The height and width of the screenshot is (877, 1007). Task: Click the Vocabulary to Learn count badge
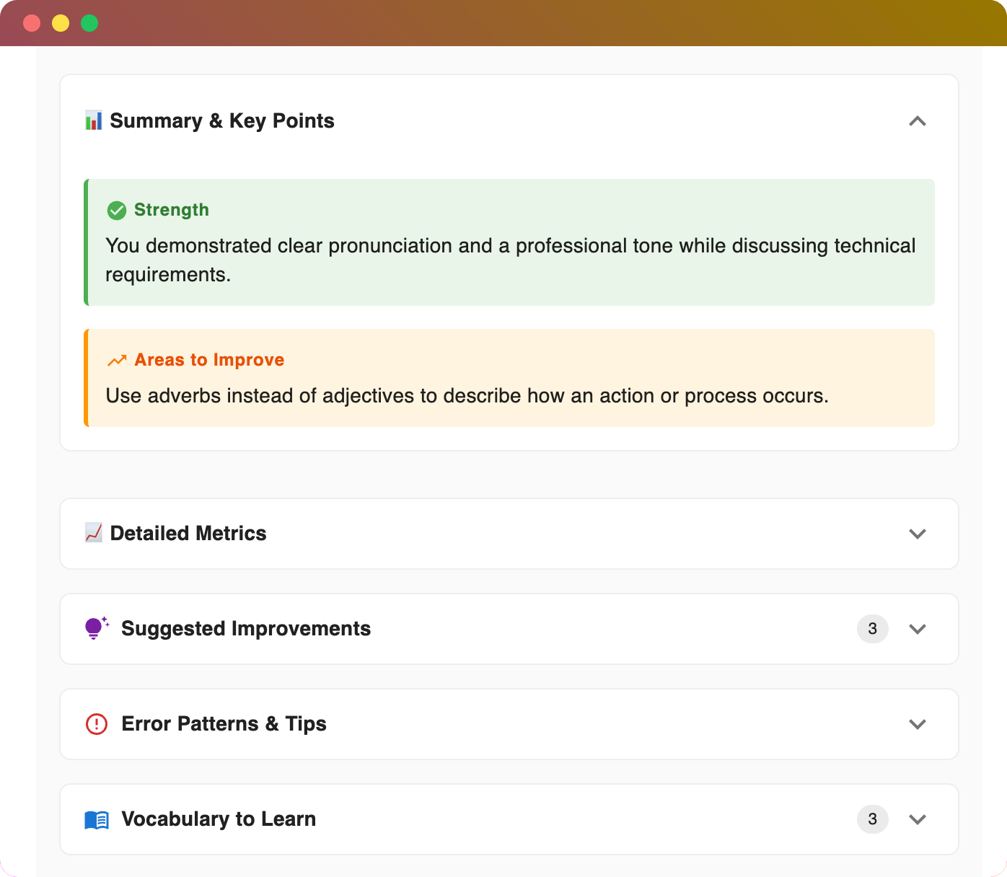(x=872, y=819)
